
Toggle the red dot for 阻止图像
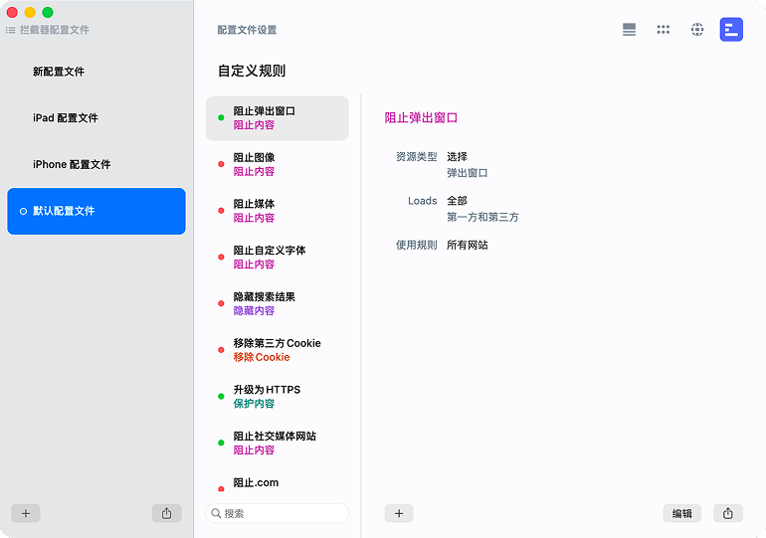coord(221,164)
